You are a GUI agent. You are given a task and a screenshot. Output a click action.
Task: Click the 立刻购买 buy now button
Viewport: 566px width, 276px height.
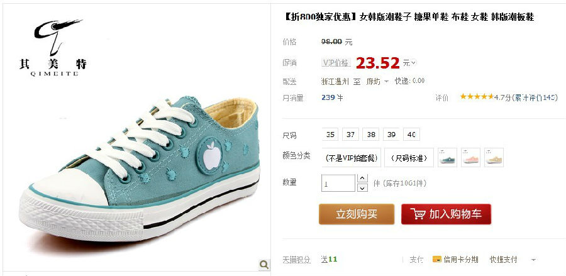tap(357, 214)
